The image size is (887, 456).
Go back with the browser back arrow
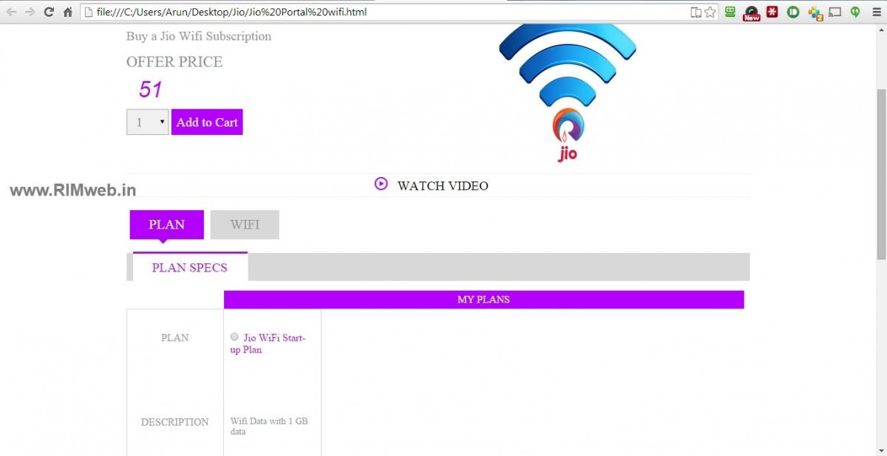click(11, 12)
